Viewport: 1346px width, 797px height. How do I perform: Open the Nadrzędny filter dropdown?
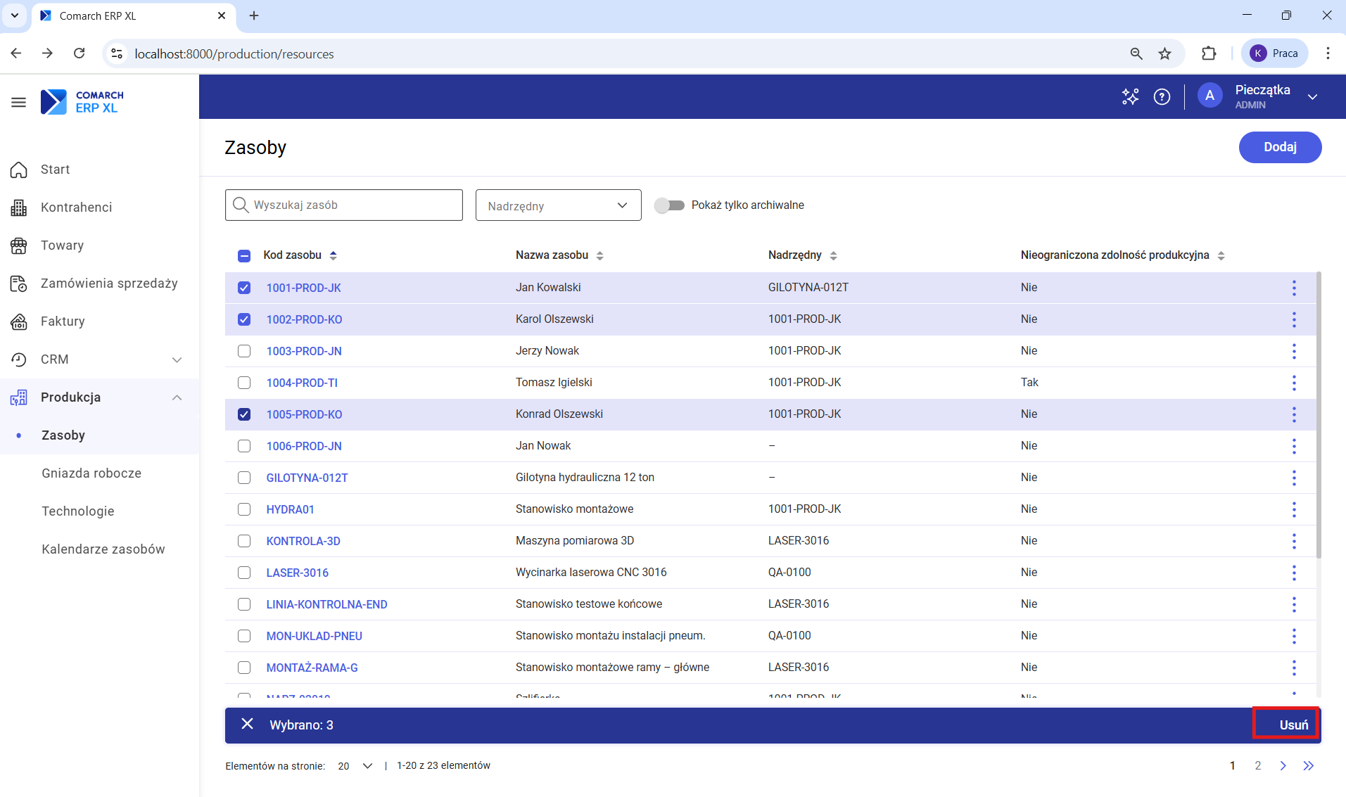tap(558, 205)
